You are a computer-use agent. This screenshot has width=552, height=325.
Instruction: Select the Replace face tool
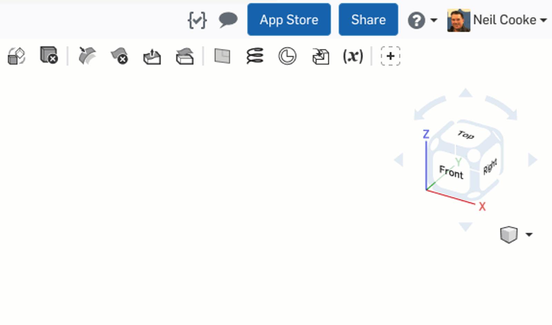(185, 56)
